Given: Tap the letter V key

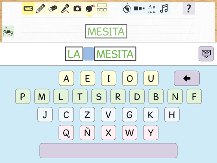Looking at the screenshot, I should [108, 115].
